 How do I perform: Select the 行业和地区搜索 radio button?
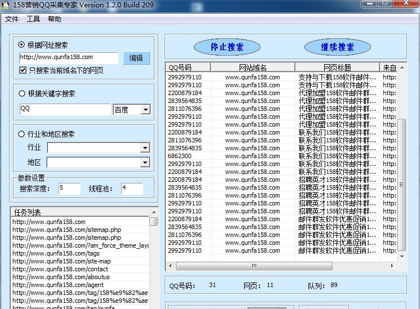(x=21, y=134)
